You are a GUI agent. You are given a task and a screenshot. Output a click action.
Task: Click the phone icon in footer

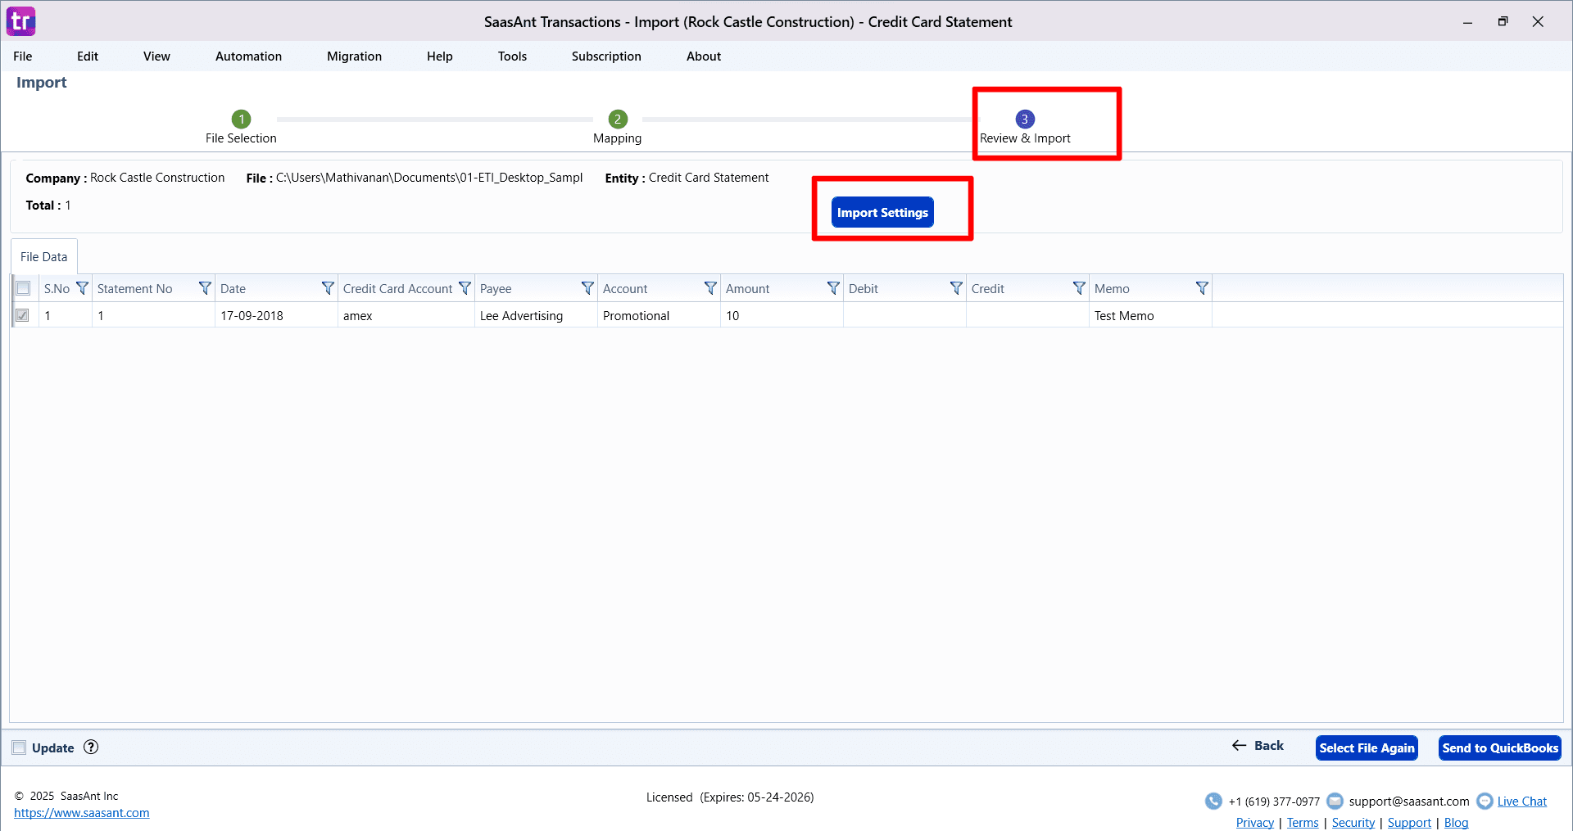tap(1213, 801)
